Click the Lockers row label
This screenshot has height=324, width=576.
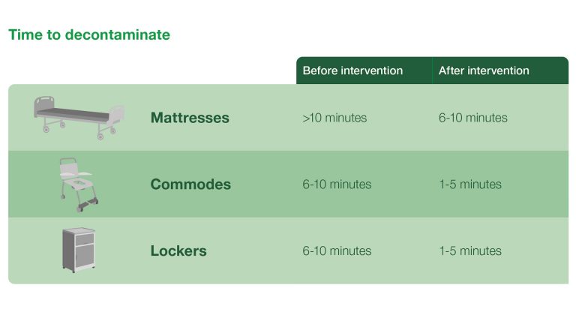tap(179, 250)
